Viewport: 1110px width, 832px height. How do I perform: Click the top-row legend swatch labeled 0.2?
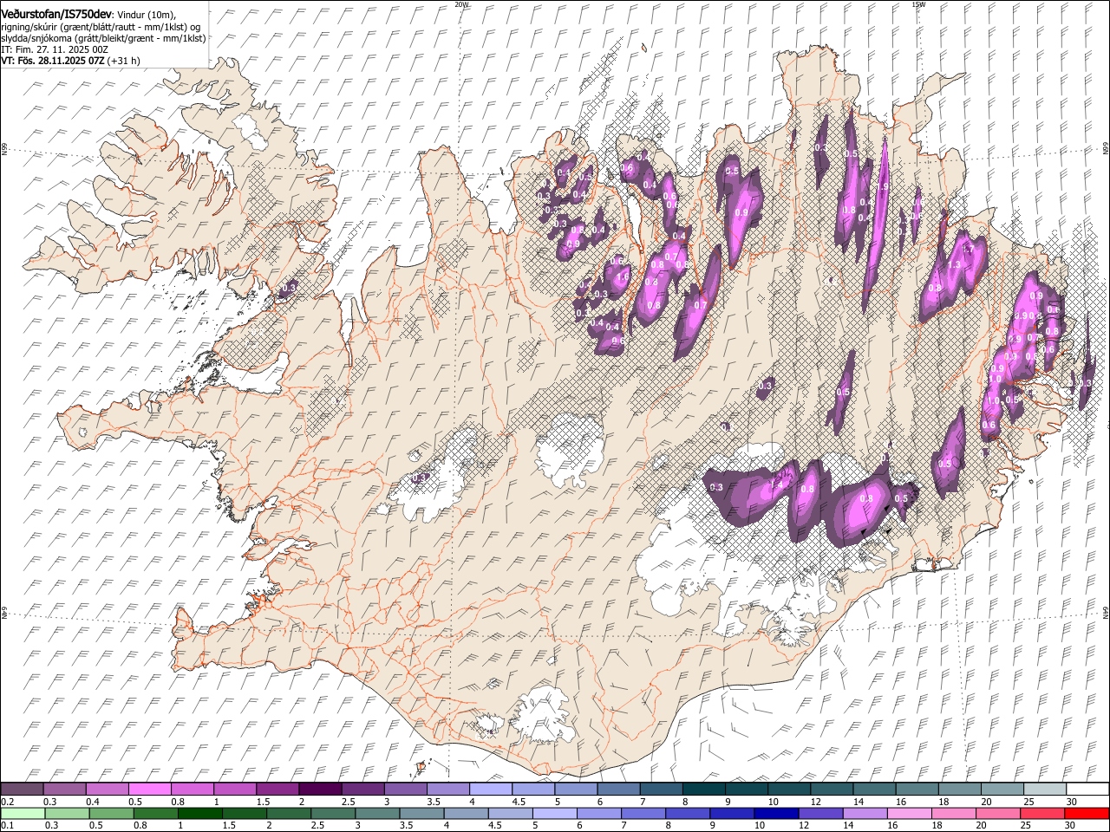click(x=23, y=790)
